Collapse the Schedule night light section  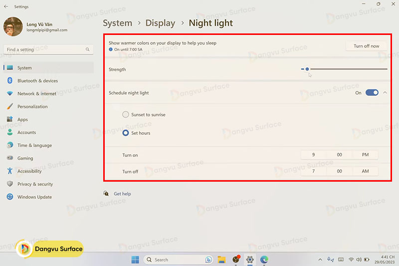click(x=385, y=93)
